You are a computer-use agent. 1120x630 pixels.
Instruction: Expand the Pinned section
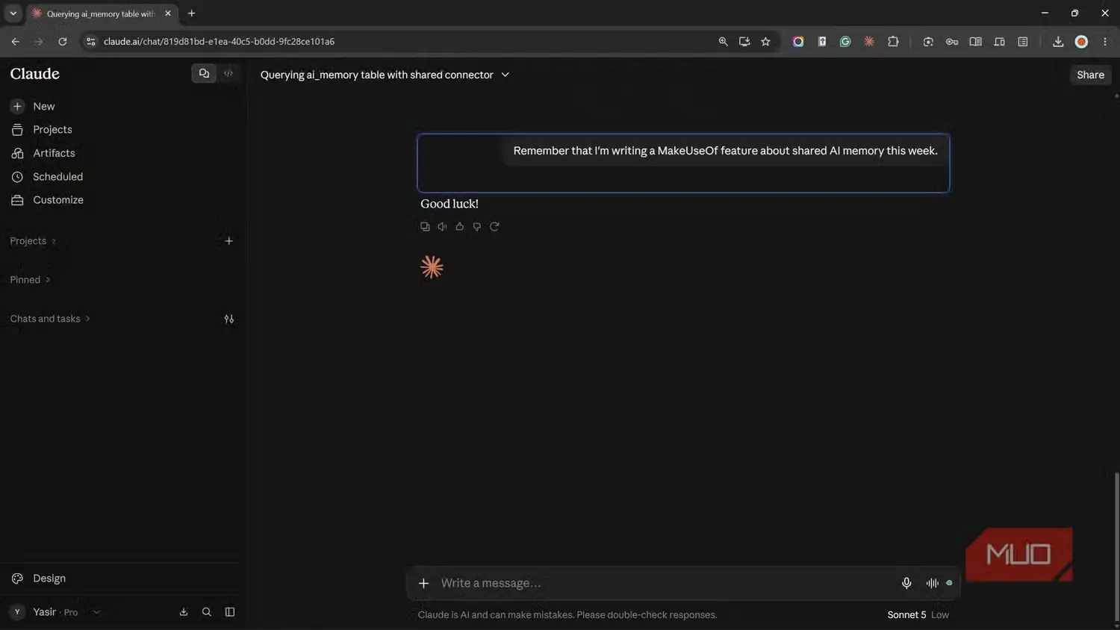30,280
